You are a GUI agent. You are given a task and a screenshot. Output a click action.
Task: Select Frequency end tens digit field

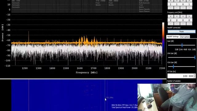pyautogui.click(x=183, y=20)
